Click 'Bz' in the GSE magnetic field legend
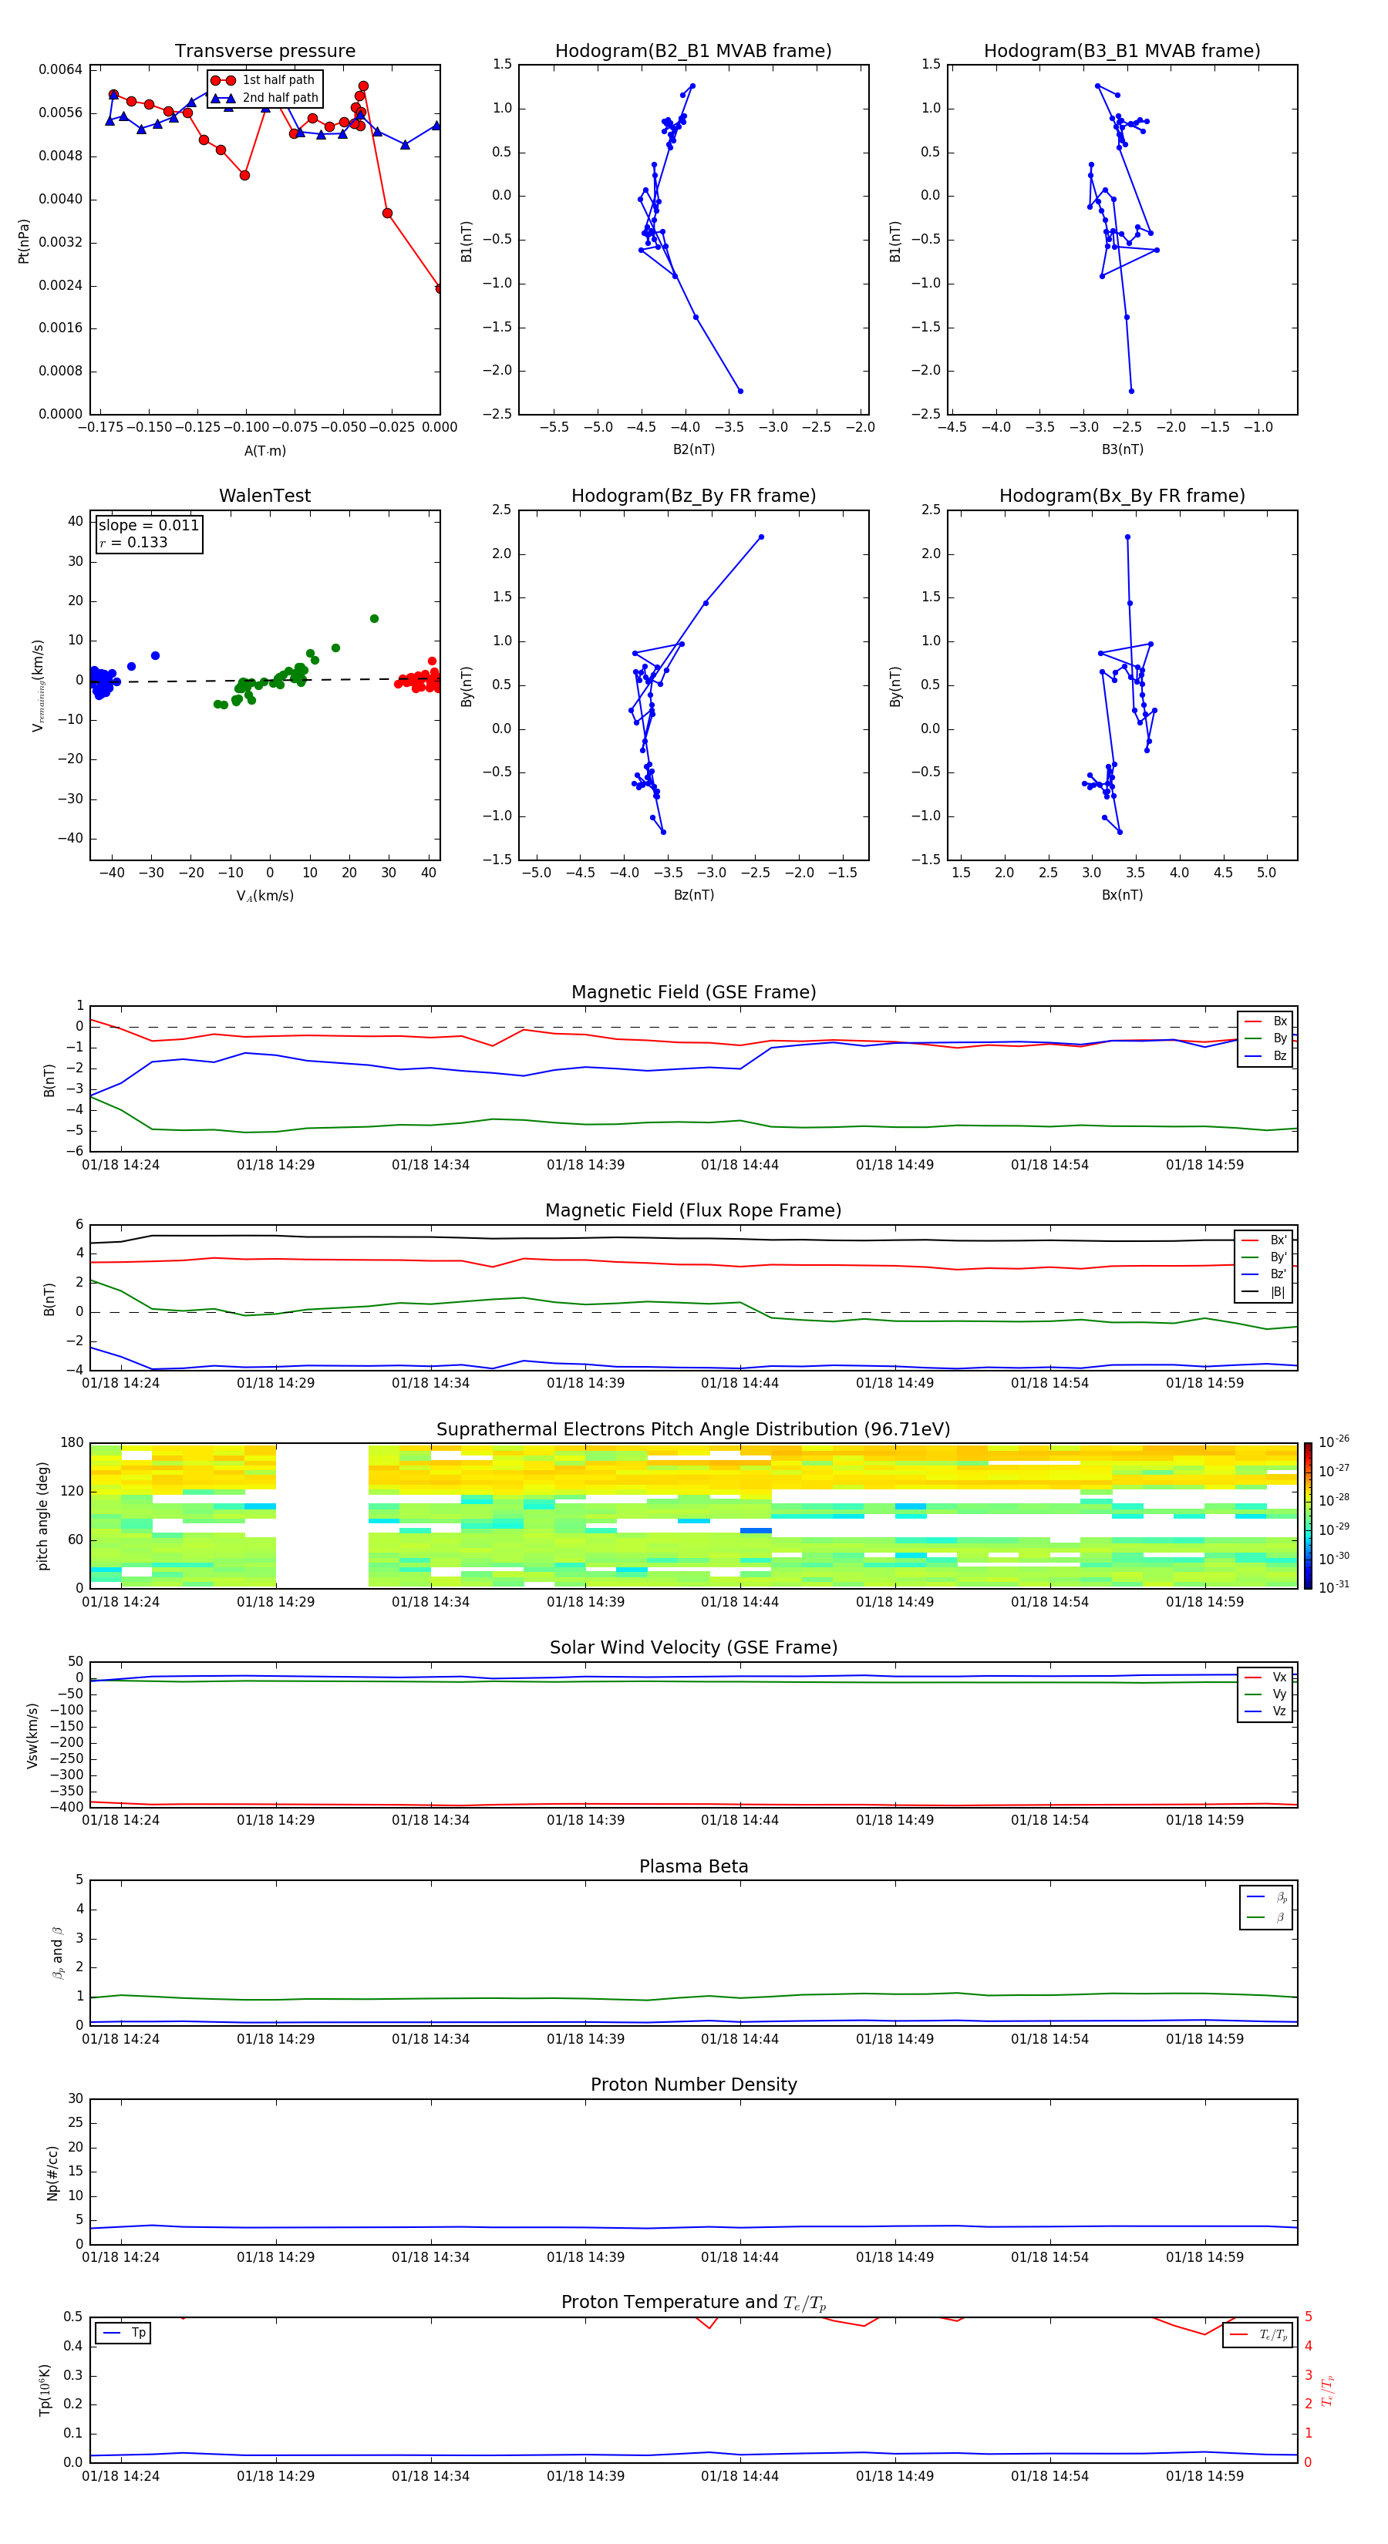The height and width of the screenshot is (2544, 1388). tap(1279, 1057)
